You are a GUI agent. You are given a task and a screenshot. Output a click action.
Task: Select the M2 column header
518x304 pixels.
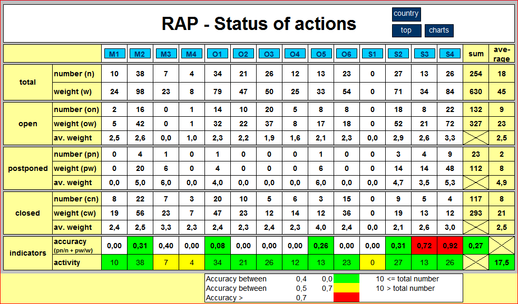[140, 53]
